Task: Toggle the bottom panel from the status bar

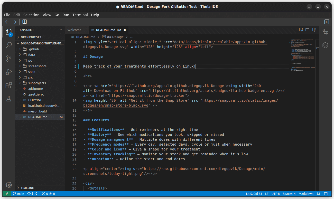Action: (326, 194)
